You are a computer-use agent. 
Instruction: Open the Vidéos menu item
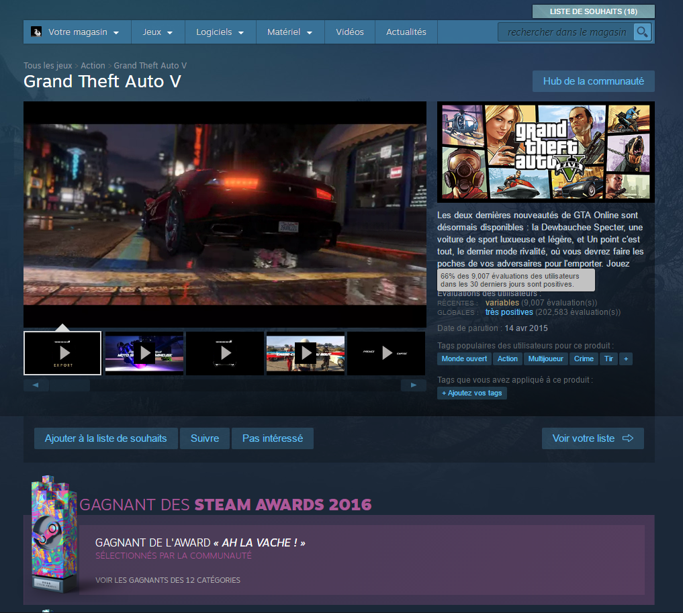350,32
